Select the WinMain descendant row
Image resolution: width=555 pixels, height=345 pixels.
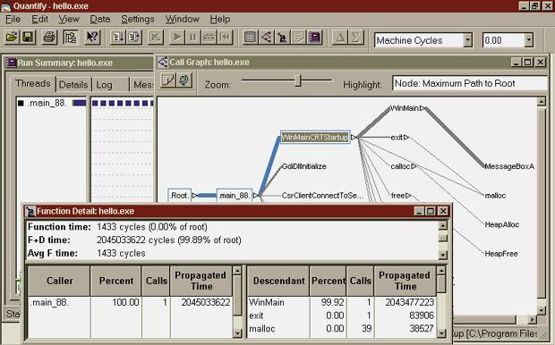click(x=342, y=302)
